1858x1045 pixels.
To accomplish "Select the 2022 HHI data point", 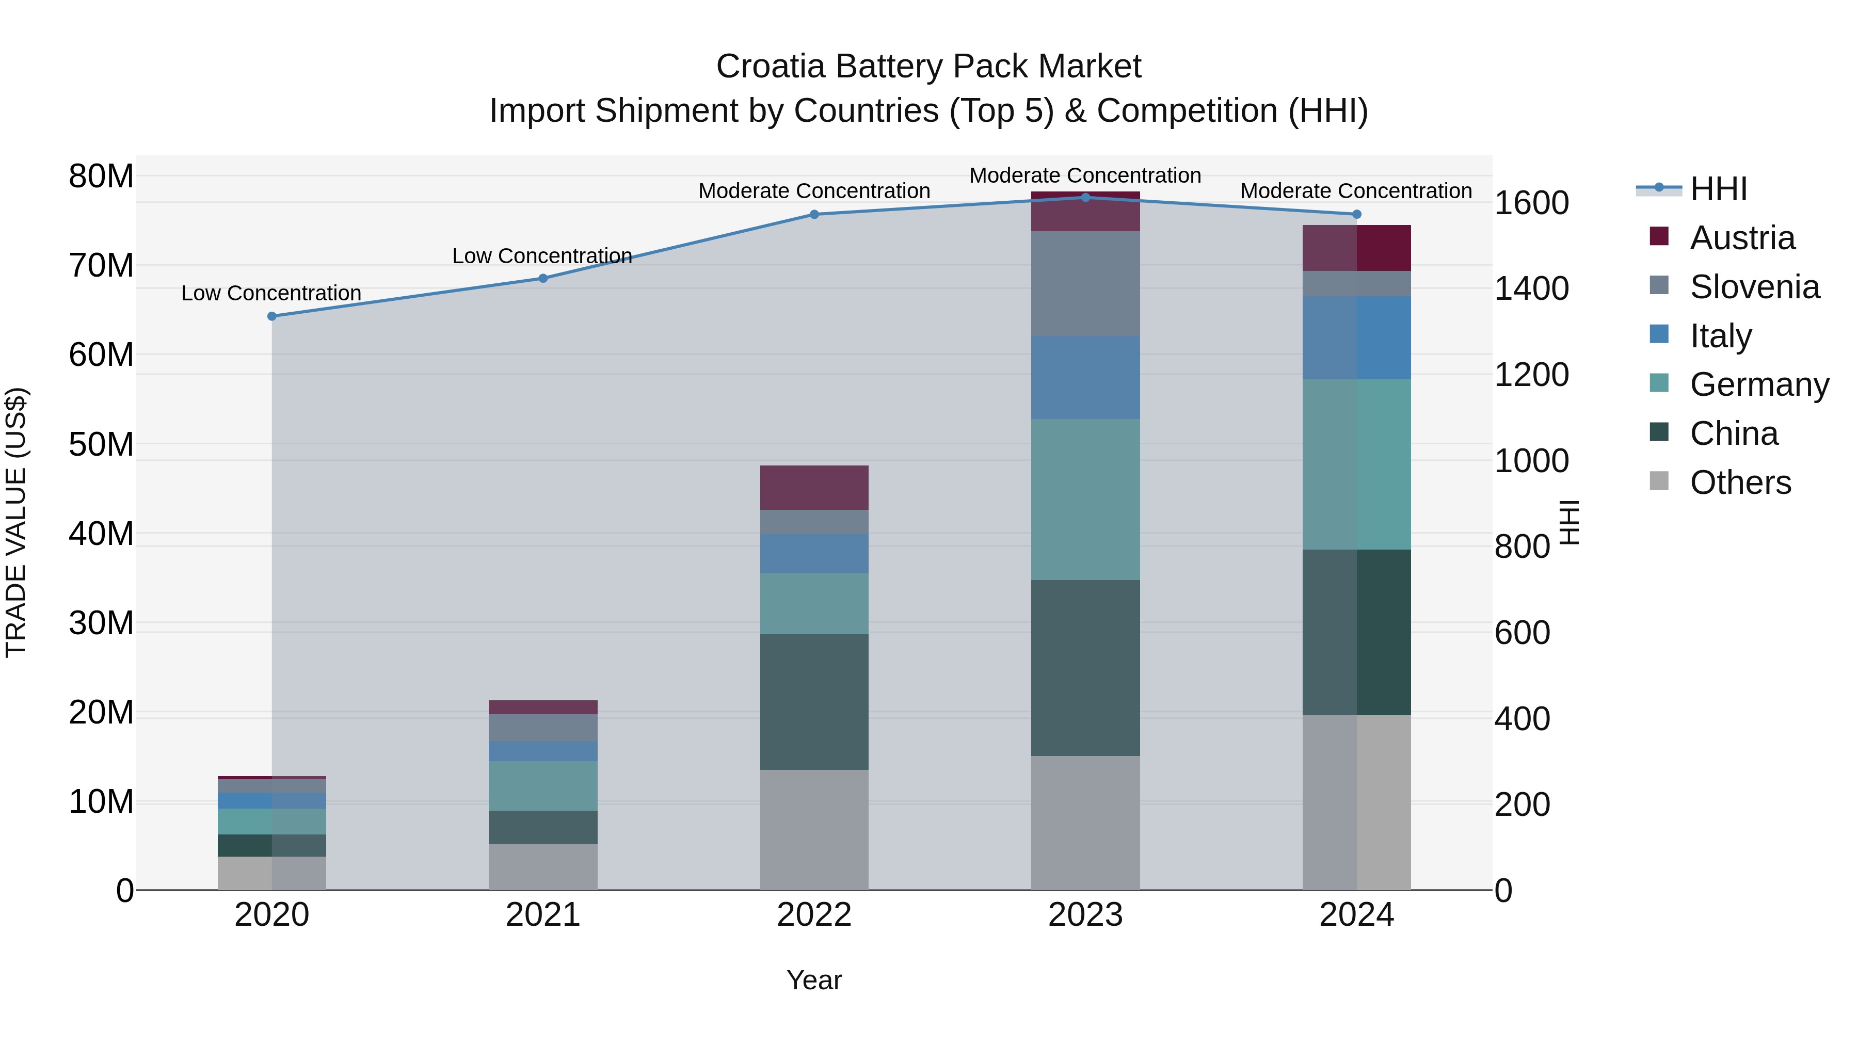I will (814, 214).
